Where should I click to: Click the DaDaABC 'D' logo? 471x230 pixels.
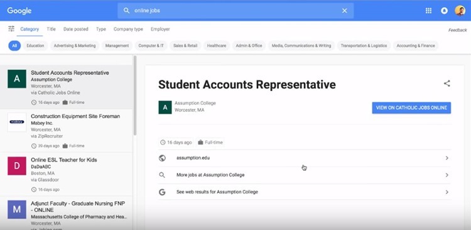tap(17, 166)
